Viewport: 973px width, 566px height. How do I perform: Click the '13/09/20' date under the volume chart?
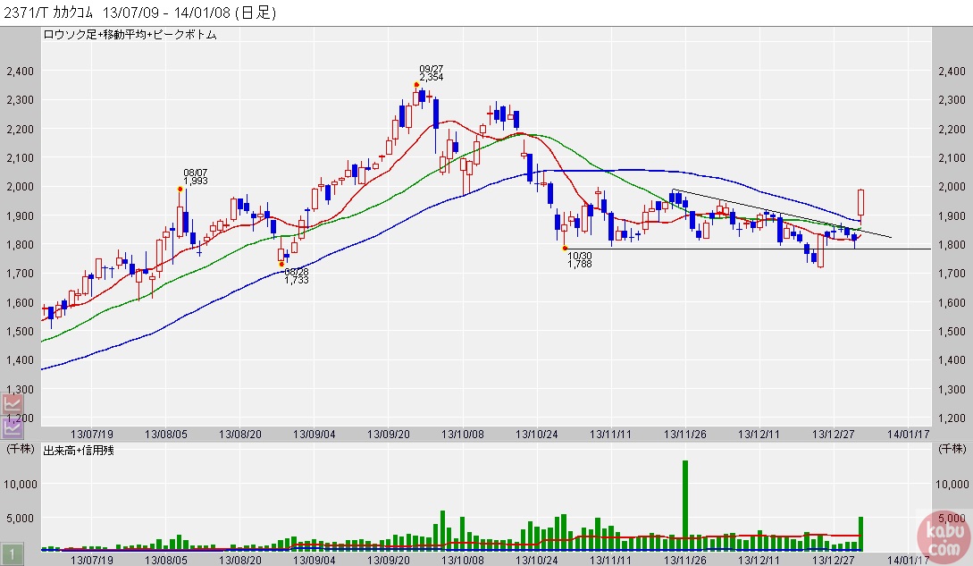click(389, 560)
